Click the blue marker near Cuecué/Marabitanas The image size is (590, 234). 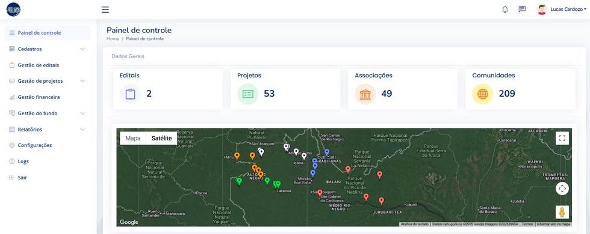click(326, 152)
